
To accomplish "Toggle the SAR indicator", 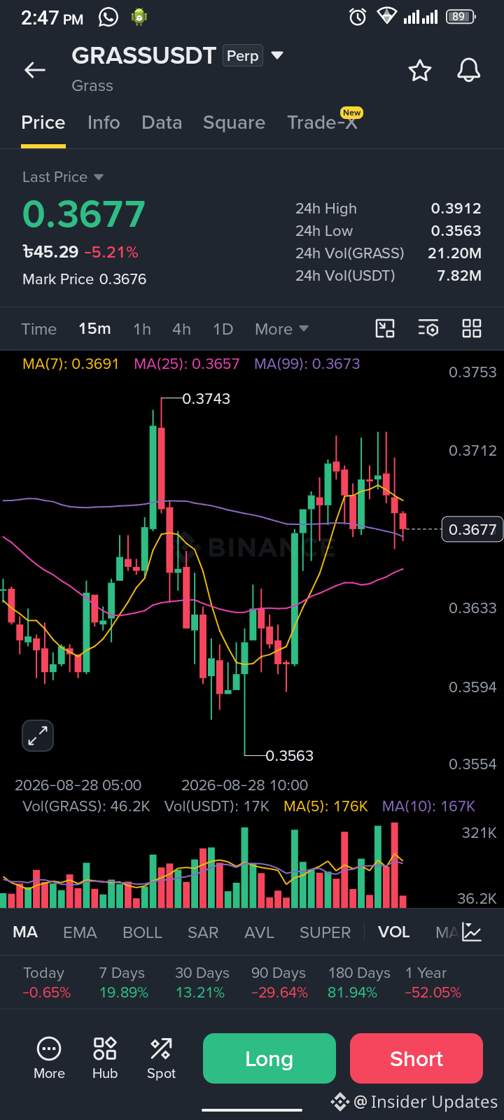I will 203,932.
